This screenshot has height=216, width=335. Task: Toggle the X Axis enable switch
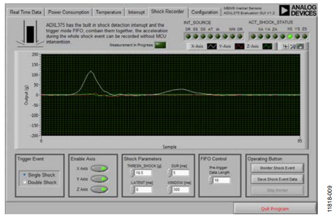coord(100,168)
